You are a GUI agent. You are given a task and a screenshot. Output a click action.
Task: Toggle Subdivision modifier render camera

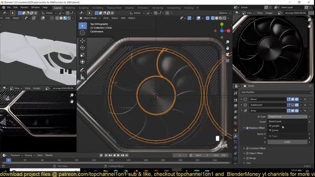[297, 105]
